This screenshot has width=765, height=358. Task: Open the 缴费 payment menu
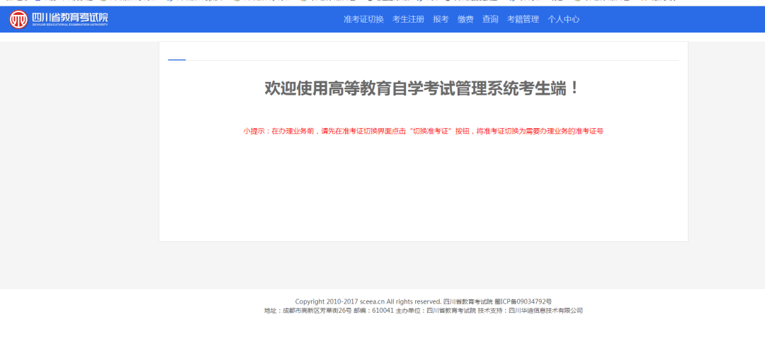(465, 19)
